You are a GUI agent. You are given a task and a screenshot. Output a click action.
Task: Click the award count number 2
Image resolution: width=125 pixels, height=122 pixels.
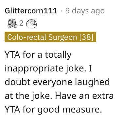click(21, 23)
